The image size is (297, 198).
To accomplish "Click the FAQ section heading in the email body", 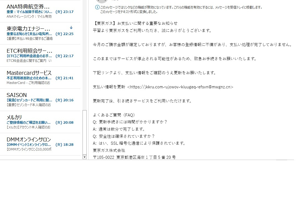I will point(115,115).
